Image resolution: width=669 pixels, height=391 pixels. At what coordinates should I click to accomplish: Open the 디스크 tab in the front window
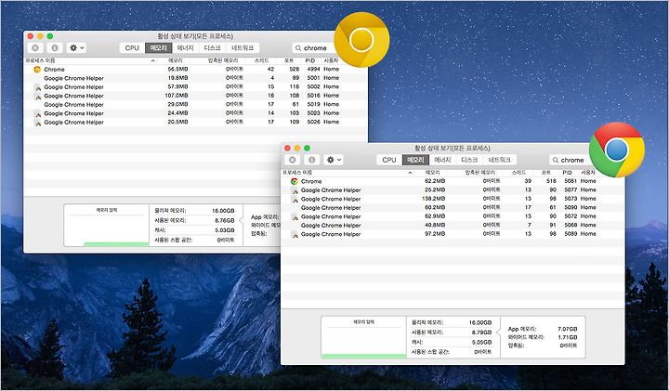[x=469, y=160]
